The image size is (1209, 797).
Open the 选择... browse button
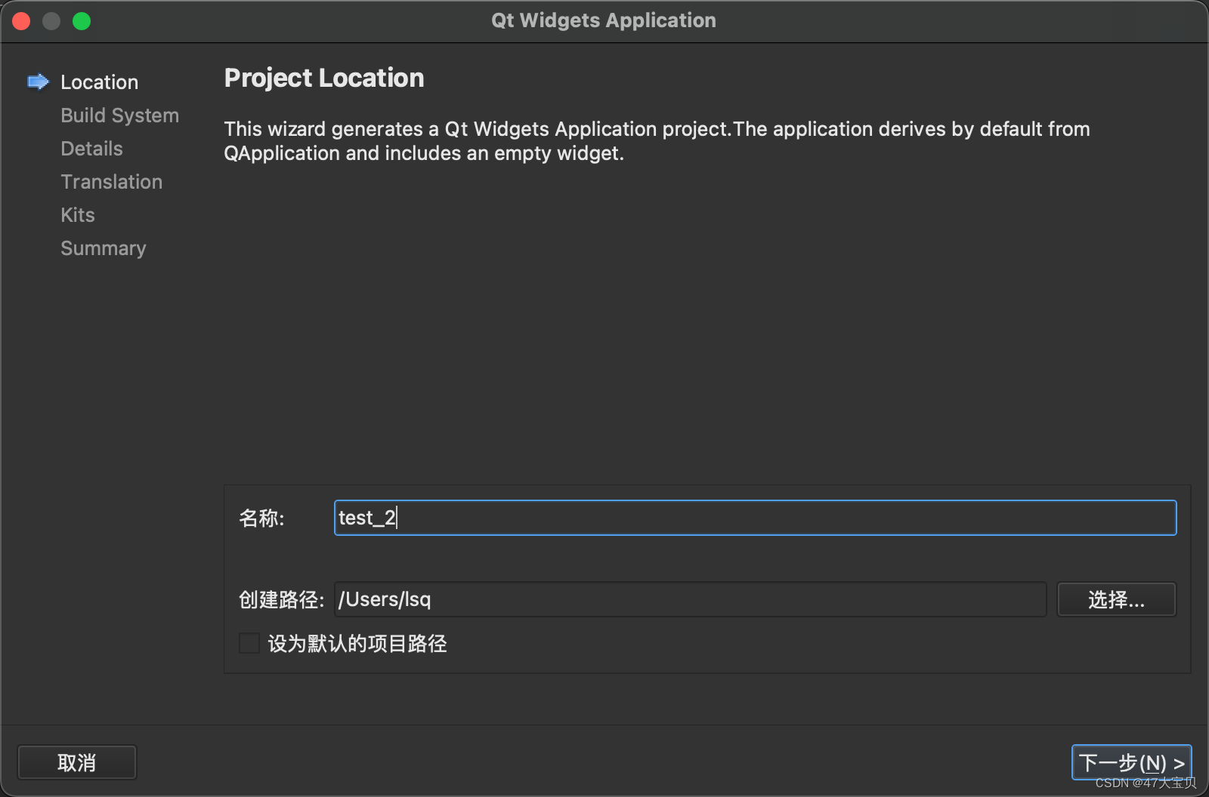(1116, 599)
